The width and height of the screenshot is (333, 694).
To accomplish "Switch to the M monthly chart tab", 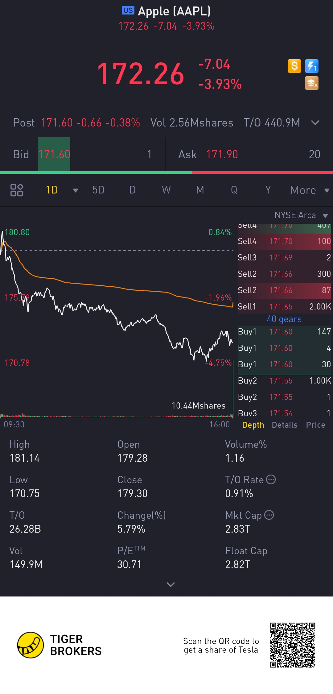I will [200, 190].
